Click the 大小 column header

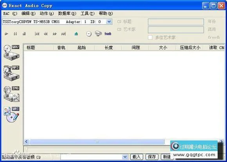[x=163, y=48]
